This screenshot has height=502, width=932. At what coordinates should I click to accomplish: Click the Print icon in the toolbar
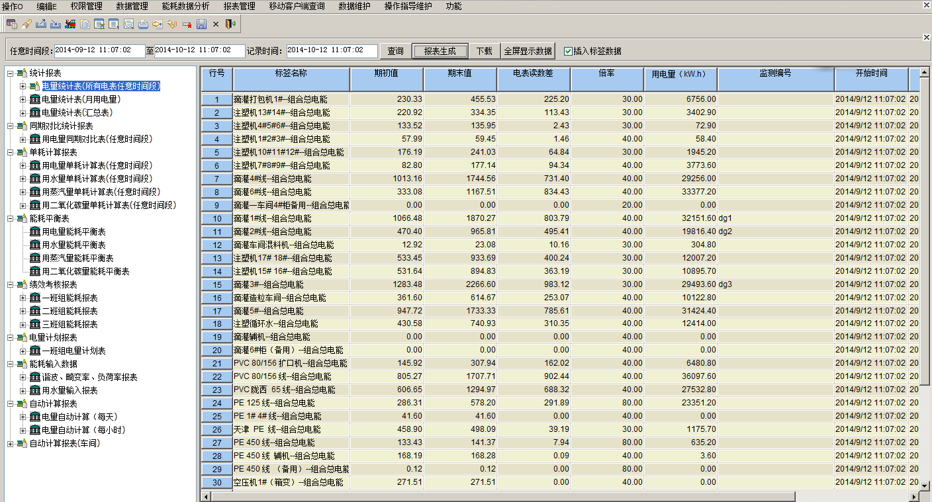point(144,23)
